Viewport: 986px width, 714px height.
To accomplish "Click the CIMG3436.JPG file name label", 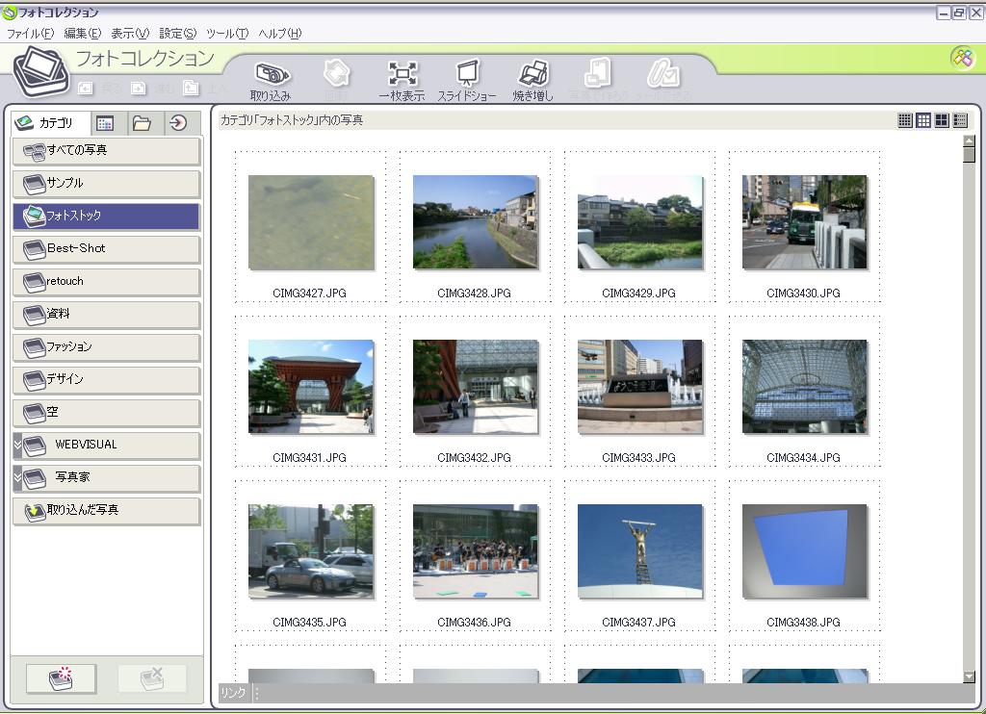I will click(x=474, y=623).
